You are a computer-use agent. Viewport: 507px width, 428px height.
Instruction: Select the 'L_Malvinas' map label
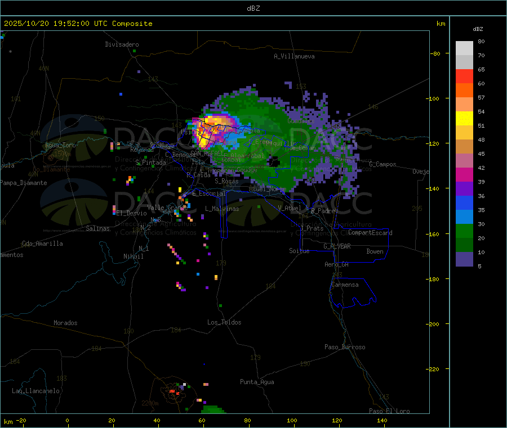(222, 209)
